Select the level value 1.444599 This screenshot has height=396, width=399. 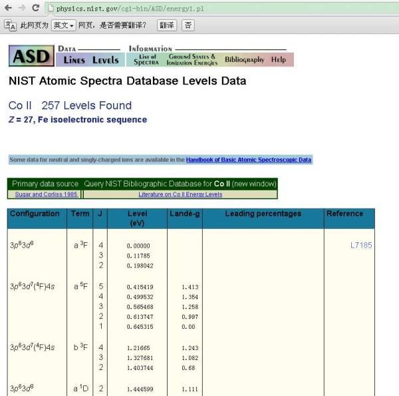[140, 389]
